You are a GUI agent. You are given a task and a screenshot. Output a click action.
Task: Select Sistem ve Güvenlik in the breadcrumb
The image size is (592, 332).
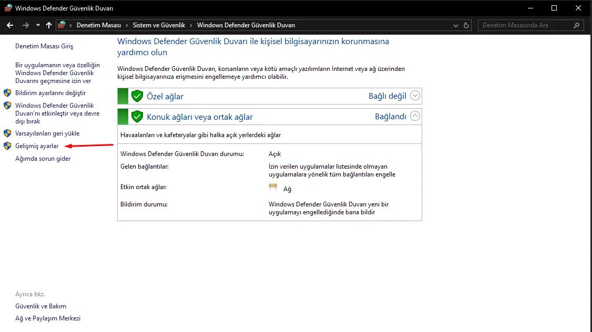coord(159,25)
